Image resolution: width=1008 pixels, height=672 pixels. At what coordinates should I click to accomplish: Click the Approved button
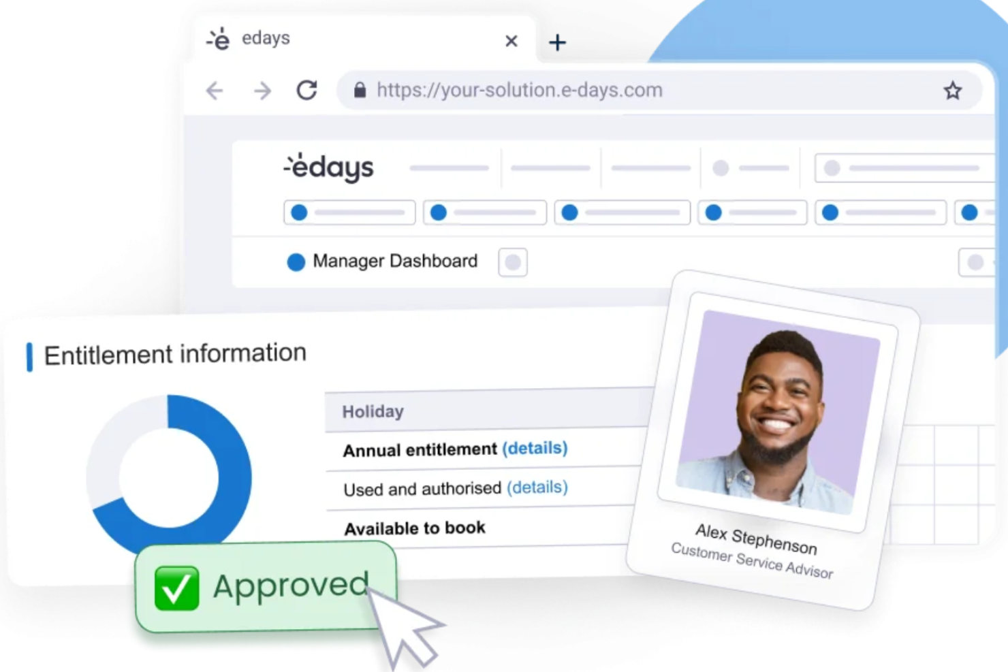pos(266,587)
